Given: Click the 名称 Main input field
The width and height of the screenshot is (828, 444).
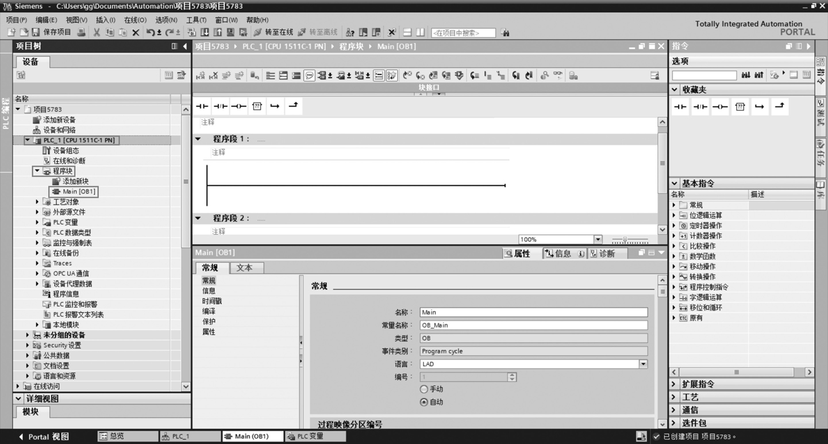Looking at the screenshot, I should [533, 312].
